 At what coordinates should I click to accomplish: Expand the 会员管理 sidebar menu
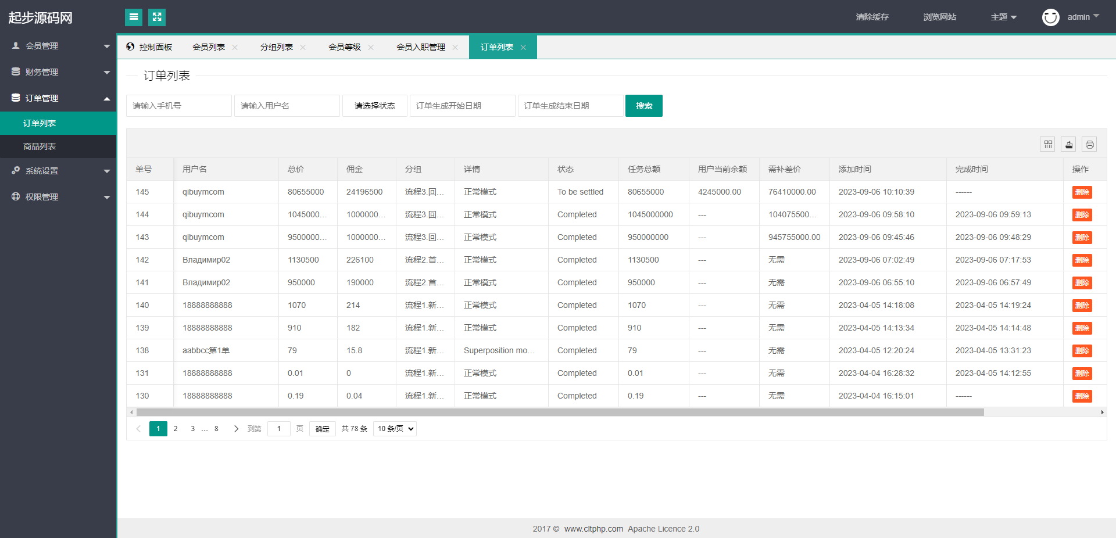point(58,46)
